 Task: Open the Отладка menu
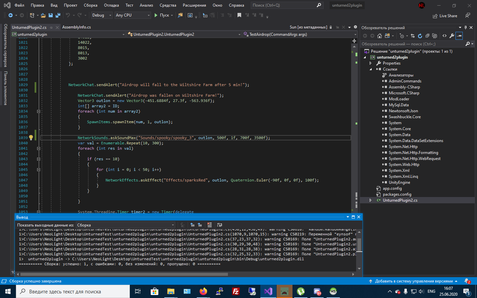coord(111,5)
